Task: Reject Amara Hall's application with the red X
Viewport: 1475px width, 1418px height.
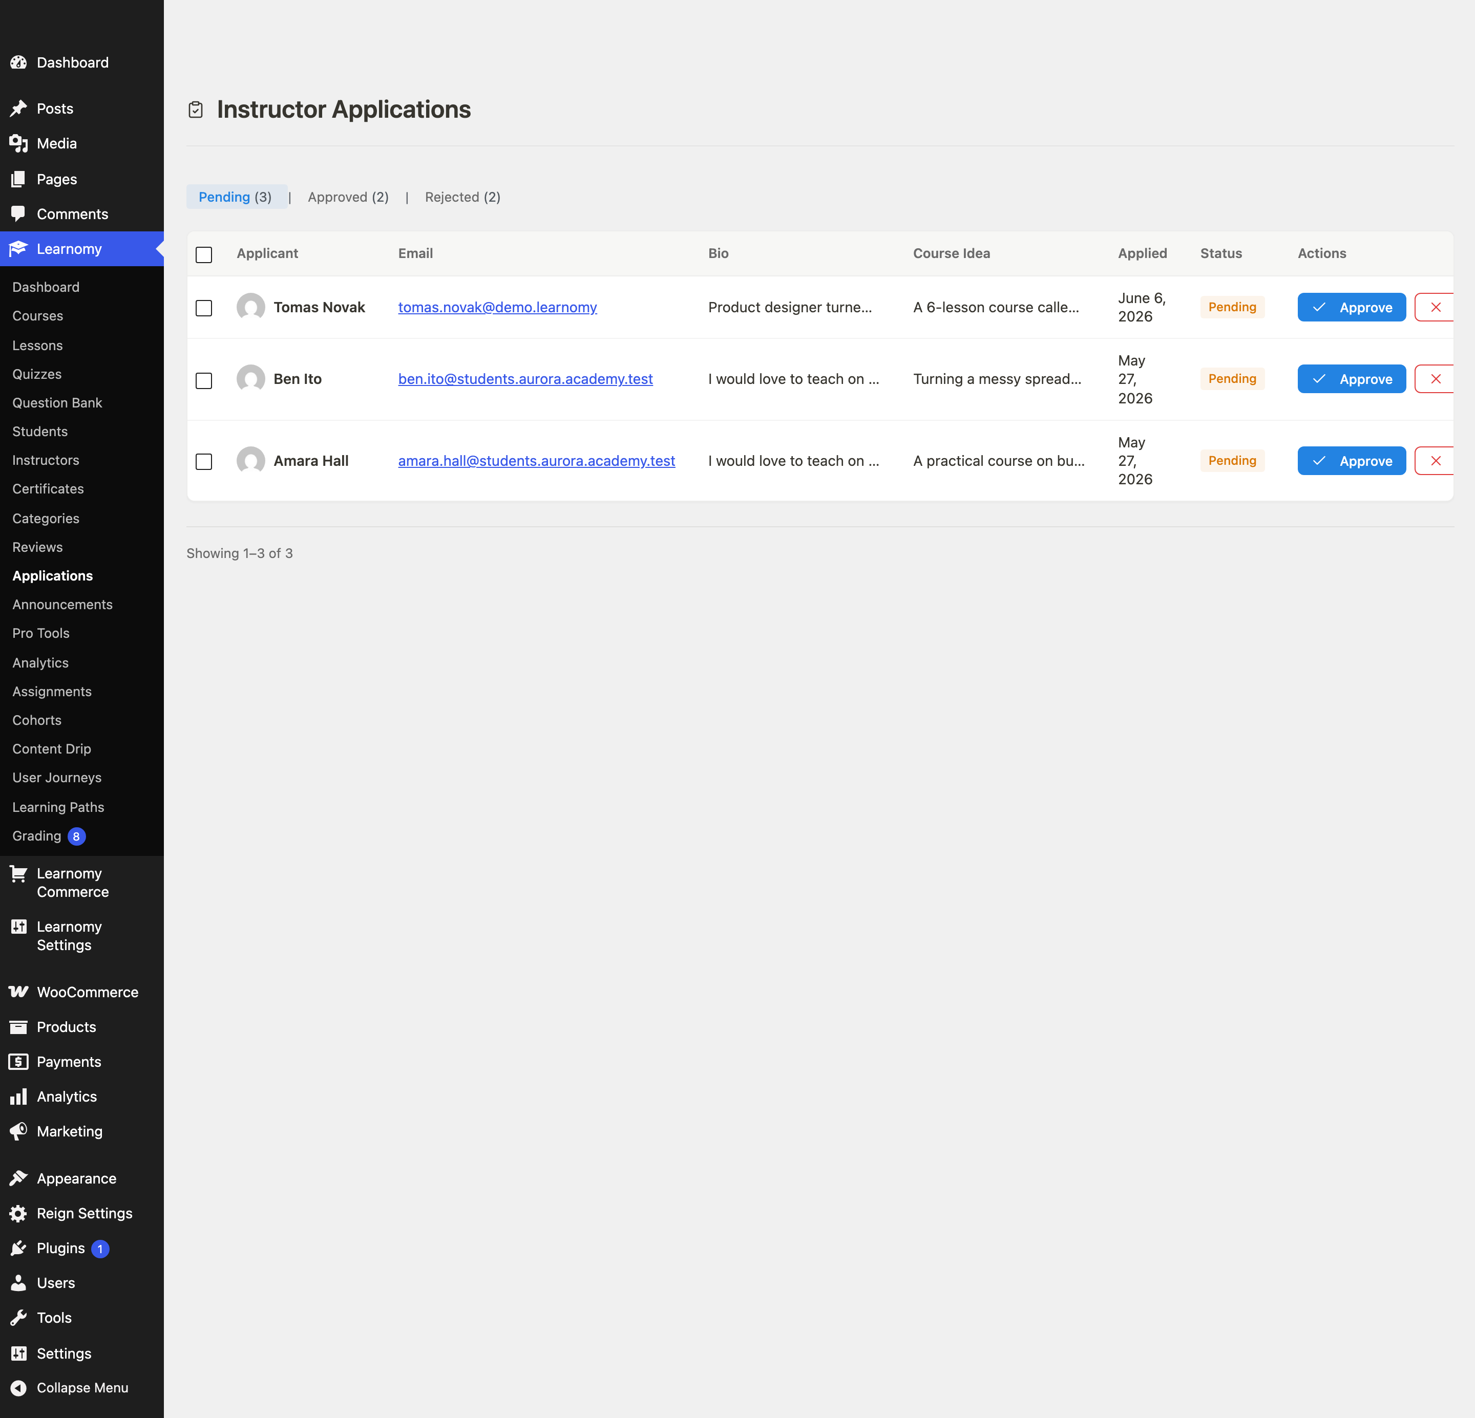Action: pos(1435,461)
